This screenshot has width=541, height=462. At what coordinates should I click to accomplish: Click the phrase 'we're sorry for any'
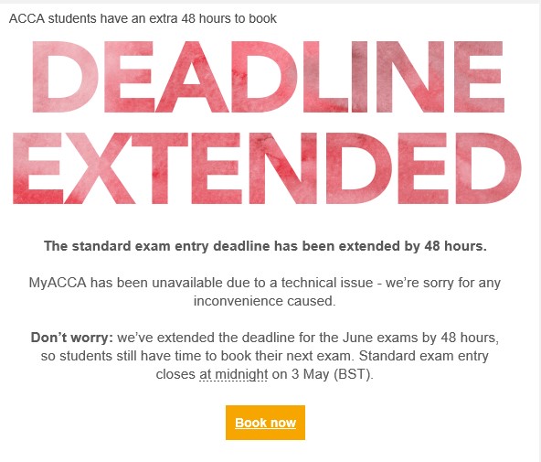(x=443, y=283)
